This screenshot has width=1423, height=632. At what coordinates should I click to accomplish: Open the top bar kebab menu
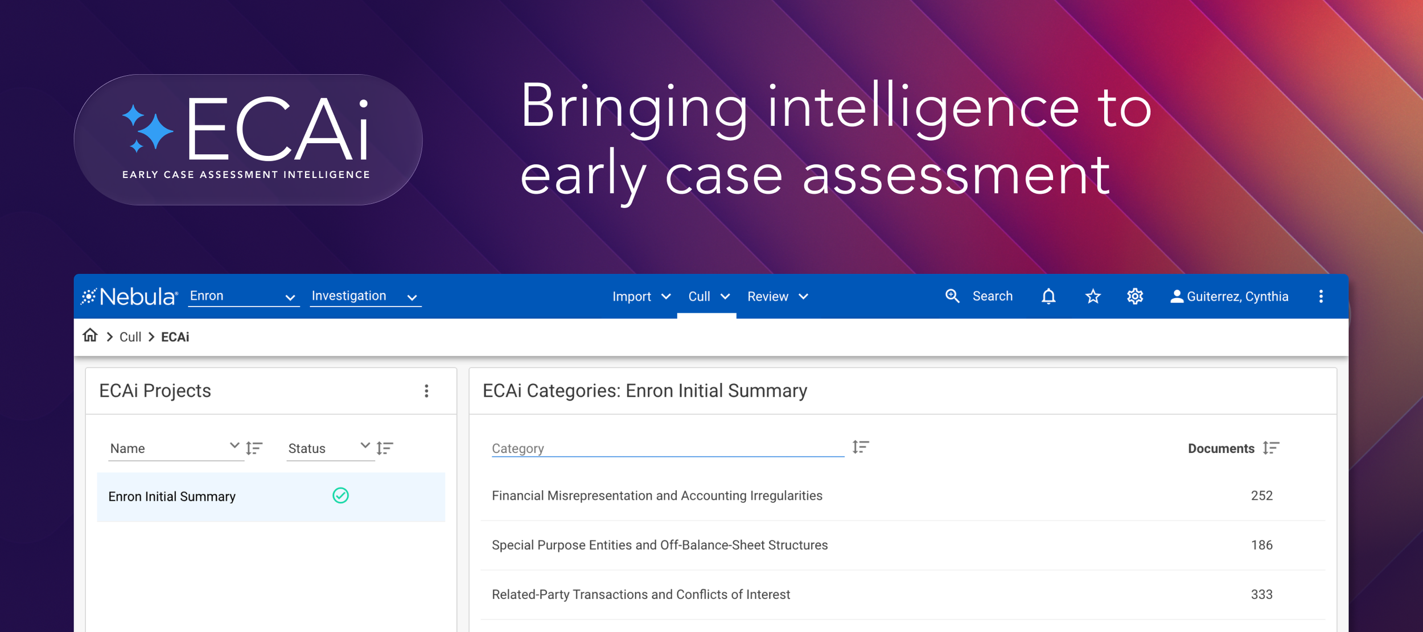[1321, 296]
